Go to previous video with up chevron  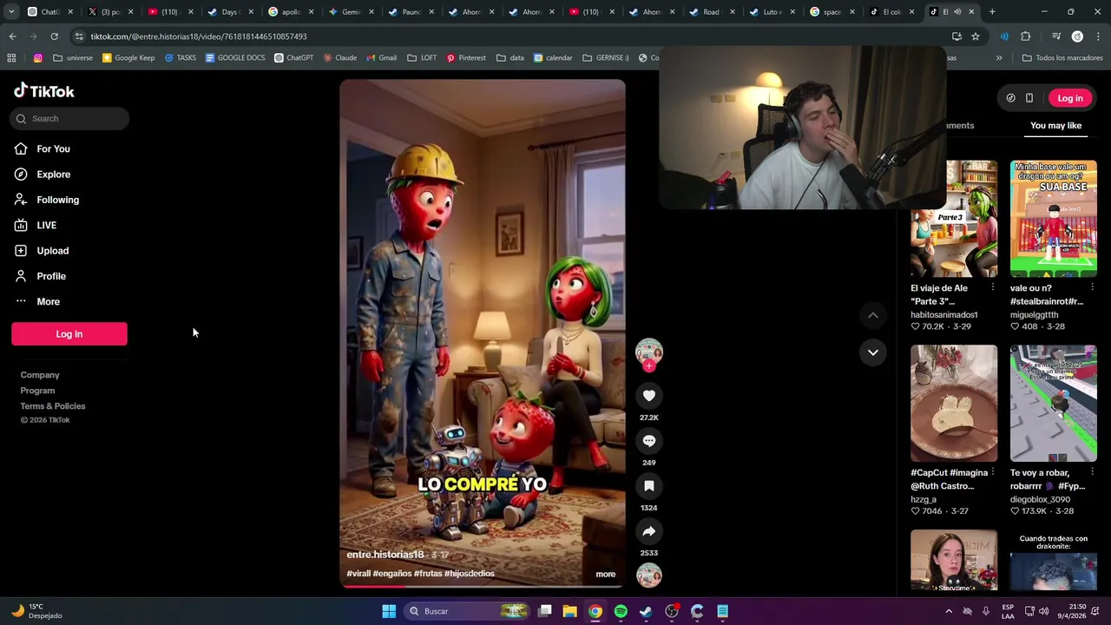(873, 315)
